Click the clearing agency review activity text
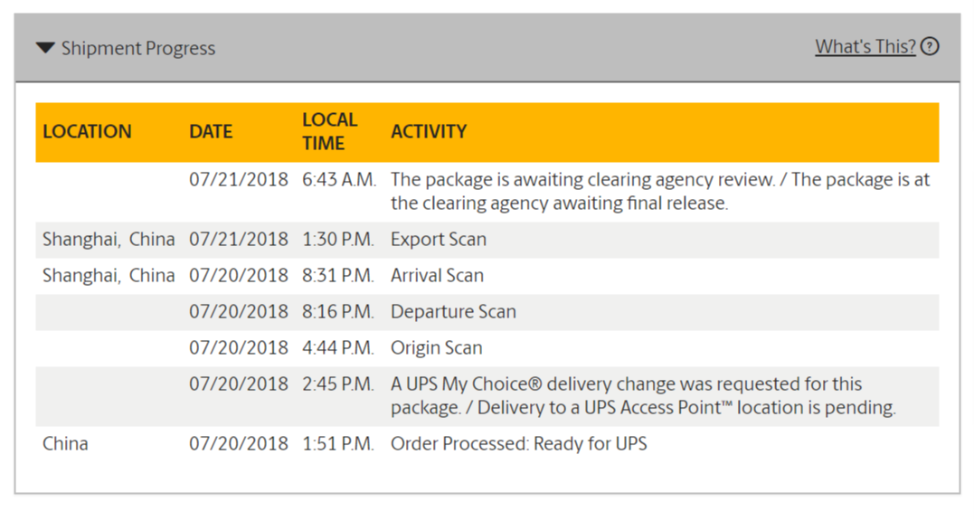Image resolution: width=974 pixels, height=521 pixels. coord(659,191)
